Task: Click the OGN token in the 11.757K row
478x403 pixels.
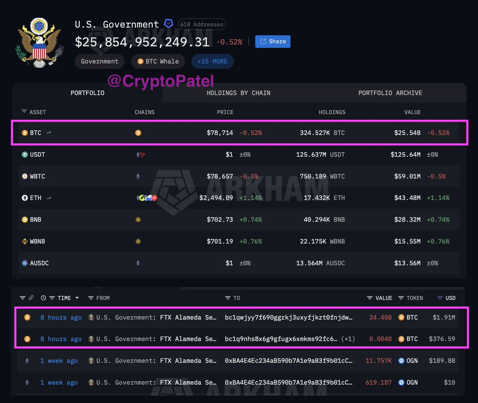Action: (x=408, y=361)
